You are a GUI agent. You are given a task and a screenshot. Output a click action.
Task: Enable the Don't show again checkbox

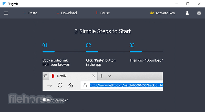pyautogui.click(x=44, y=100)
